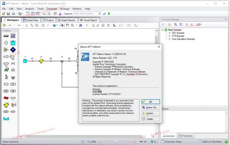Switch to the Graph Results tab
The image size is (230, 145).
(66, 20)
